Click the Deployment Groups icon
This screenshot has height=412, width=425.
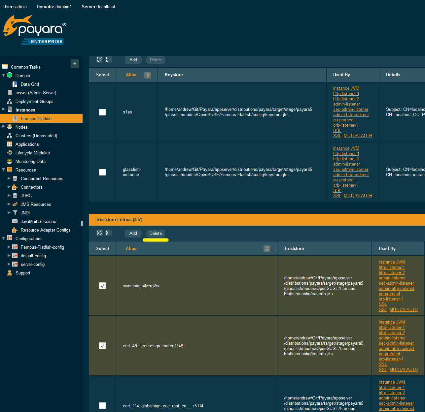click(10, 101)
